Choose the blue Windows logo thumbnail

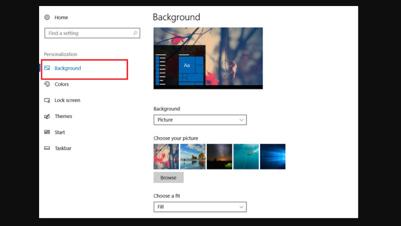(273, 156)
